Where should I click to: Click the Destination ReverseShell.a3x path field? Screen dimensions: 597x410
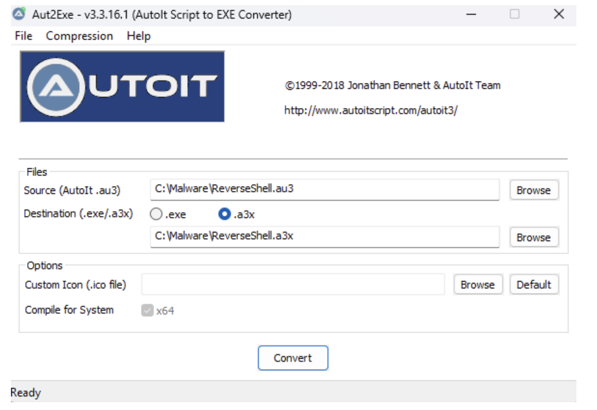coord(325,236)
